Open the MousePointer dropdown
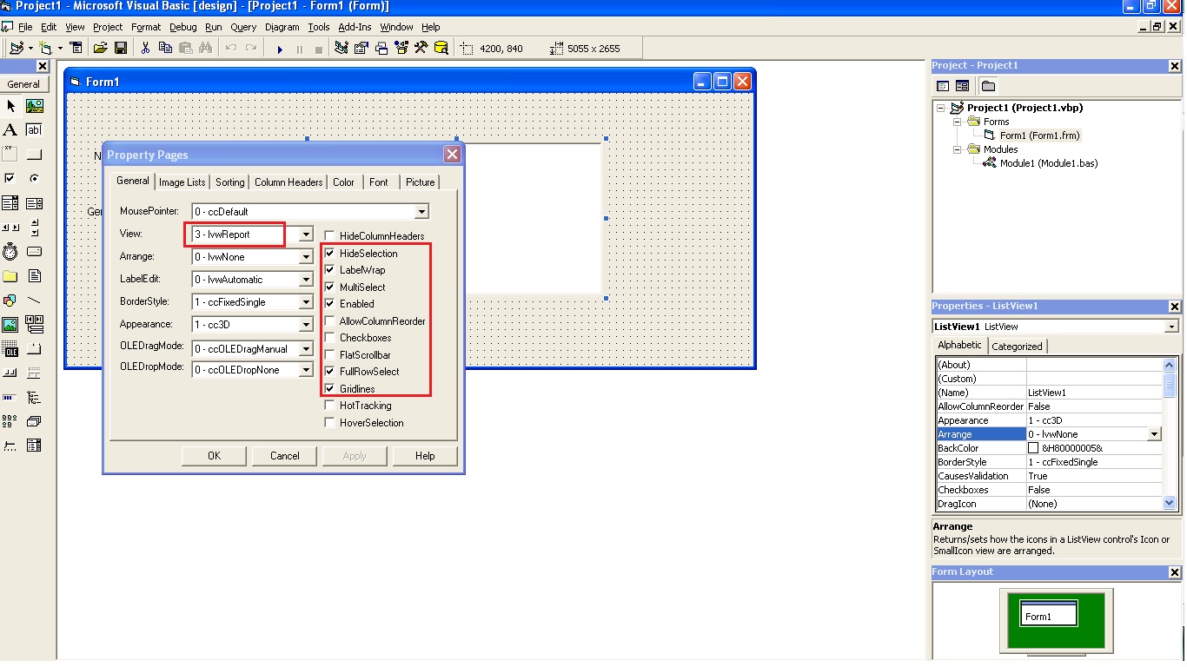The height and width of the screenshot is (667, 1187). pyautogui.click(x=421, y=212)
